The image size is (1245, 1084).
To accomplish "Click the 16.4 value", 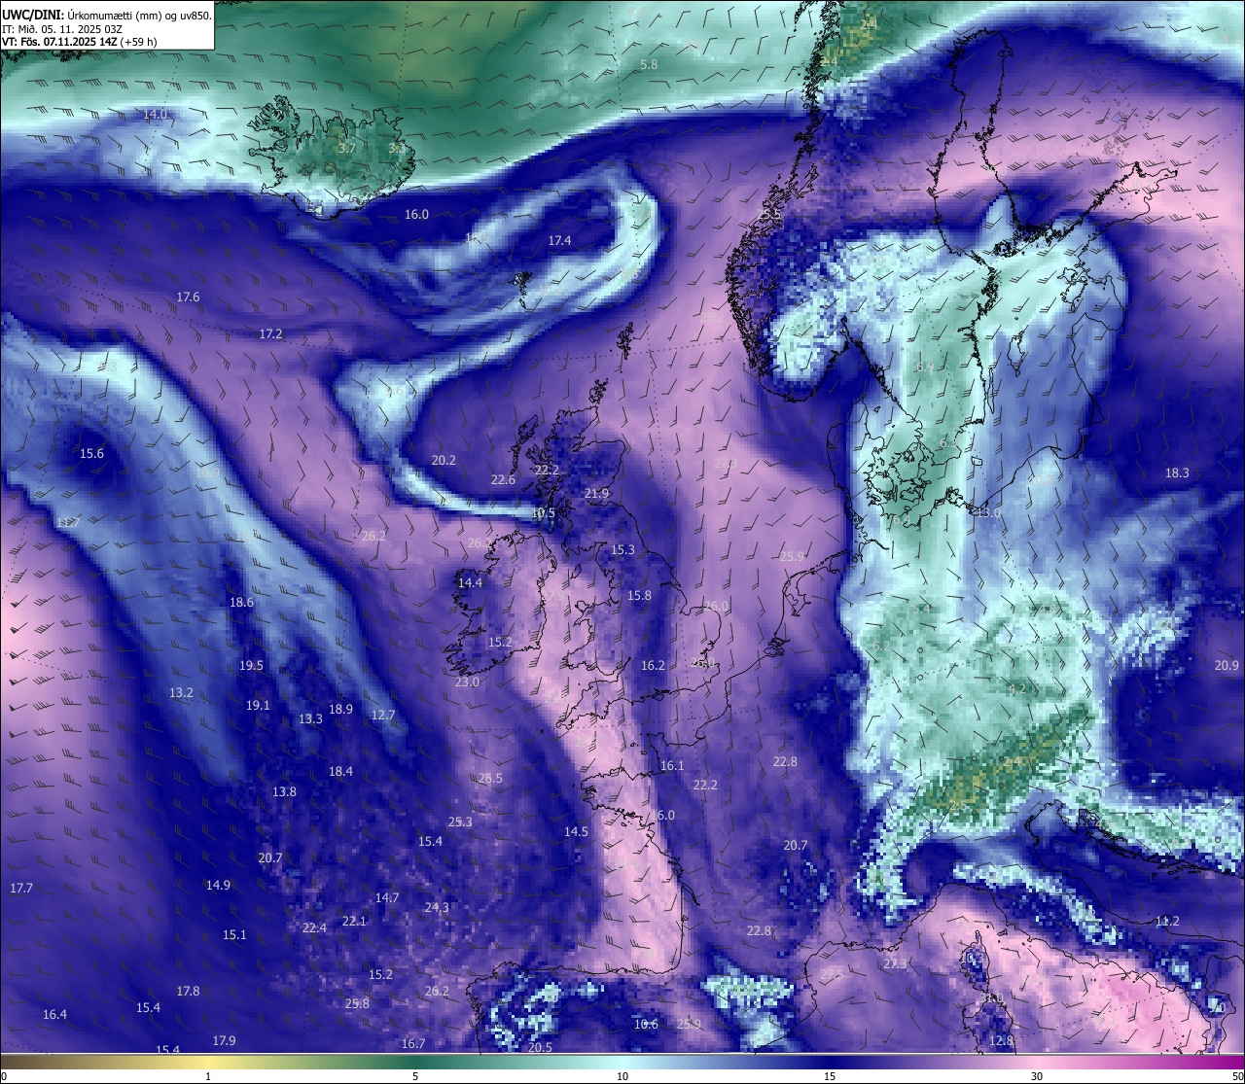I will coord(54,1015).
